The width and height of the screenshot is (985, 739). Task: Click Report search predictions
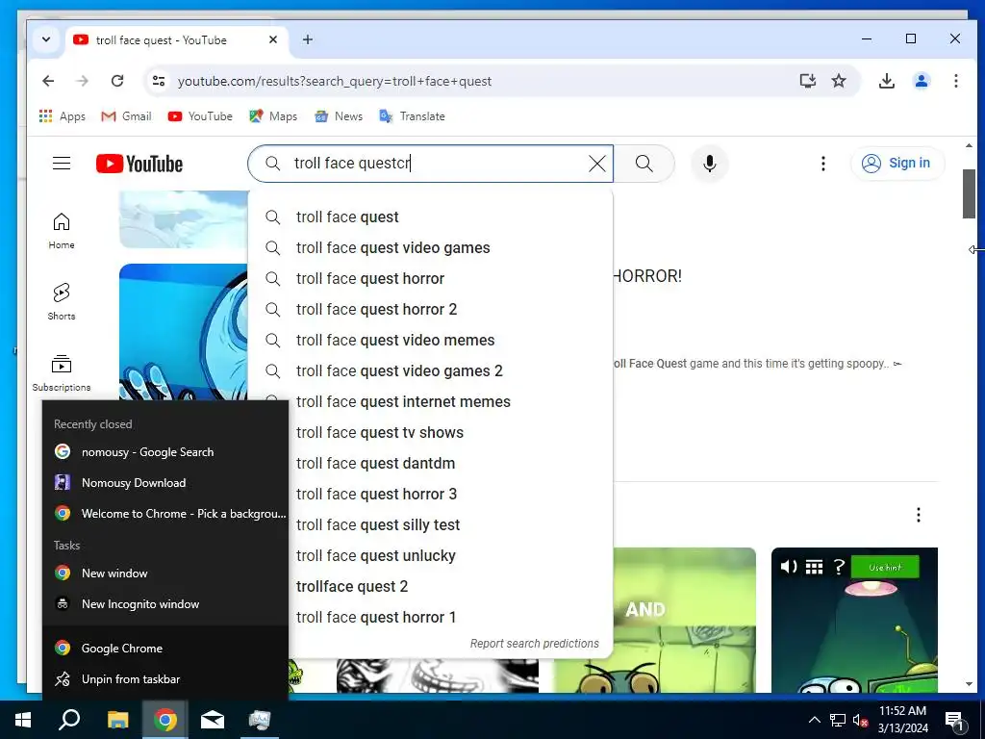(534, 644)
